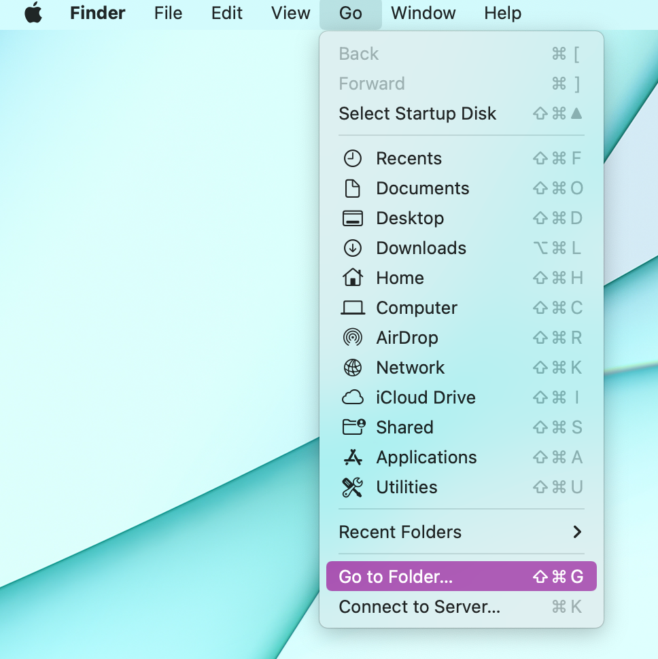Select the Recents label
The height and width of the screenshot is (659, 658).
point(409,158)
